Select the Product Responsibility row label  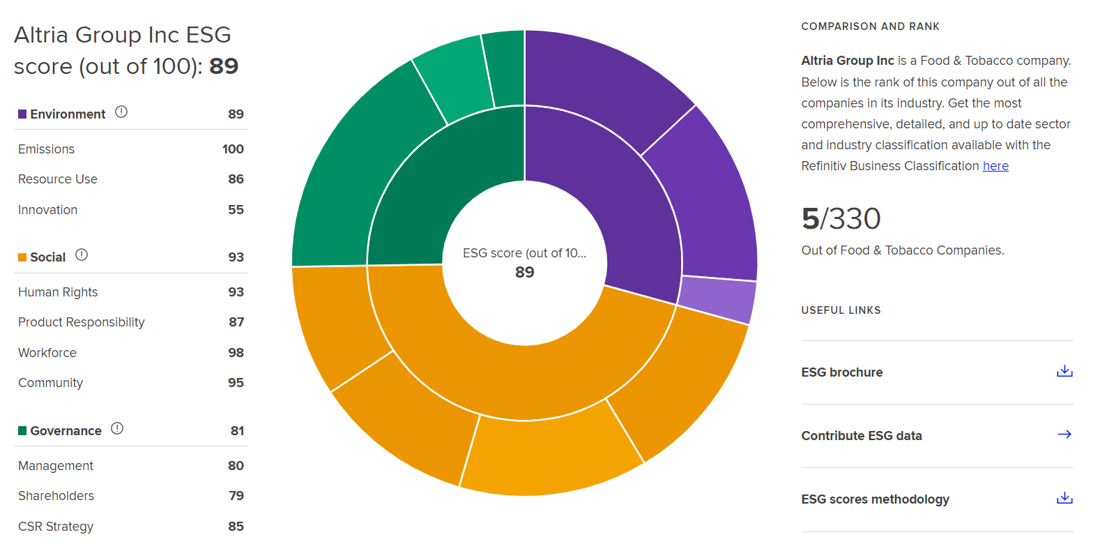[x=82, y=322]
